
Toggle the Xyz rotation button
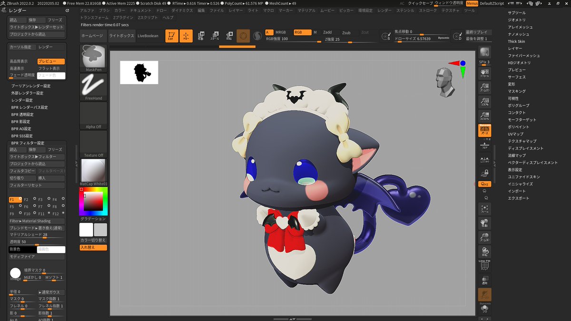point(484,184)
